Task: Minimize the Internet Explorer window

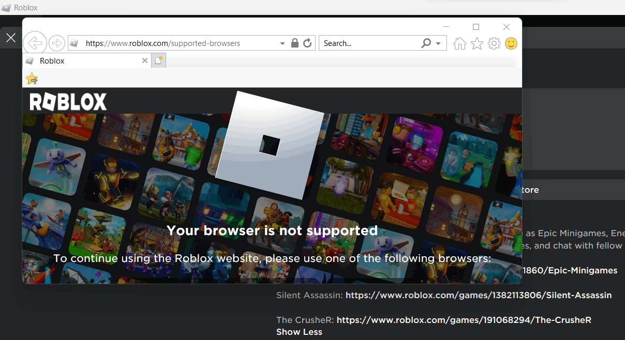Action: (x=446, y=27)
